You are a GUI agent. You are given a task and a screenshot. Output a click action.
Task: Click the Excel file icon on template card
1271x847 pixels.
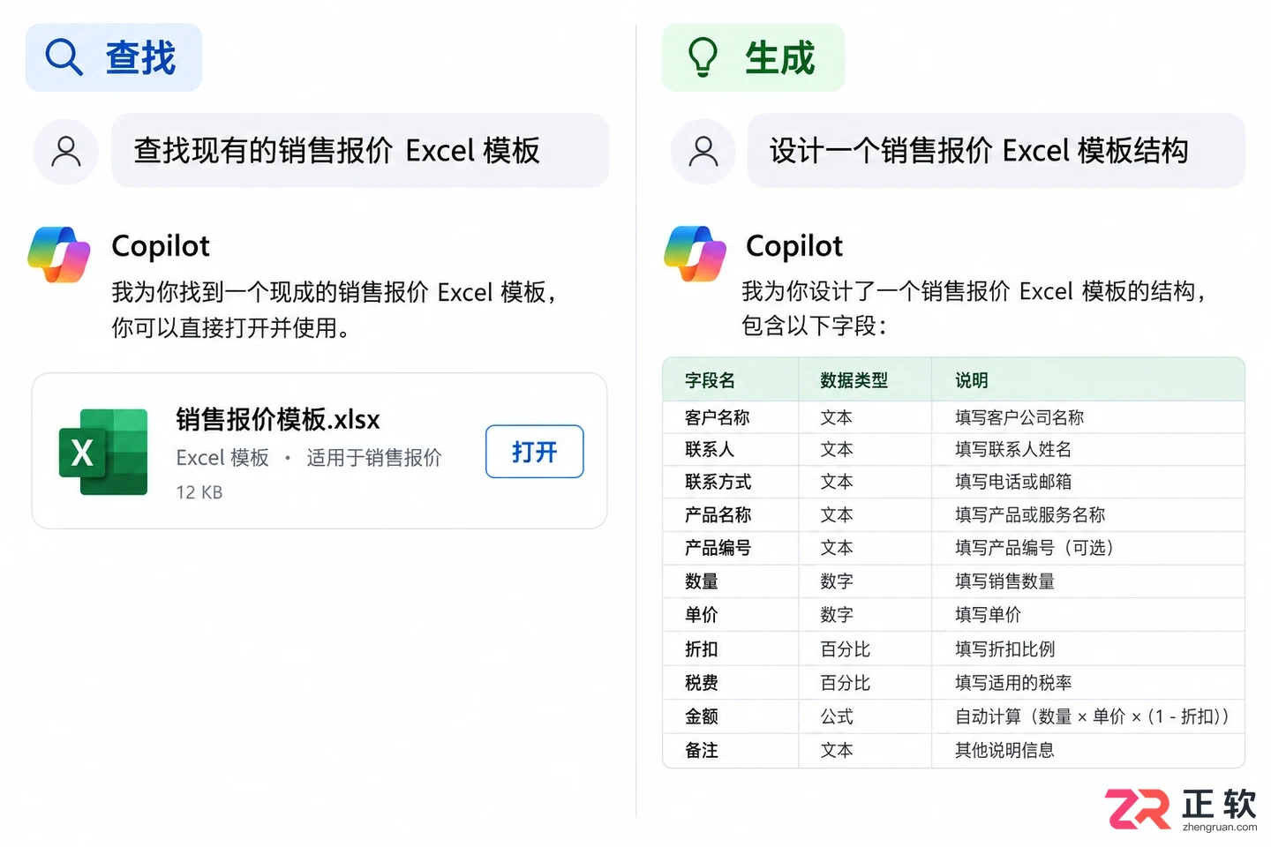103,452
